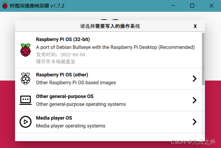Screen dimensions: 221x148
Task: Click the 缓存在本地磁盘里 cached label
Action: click(x=56, y=62)
